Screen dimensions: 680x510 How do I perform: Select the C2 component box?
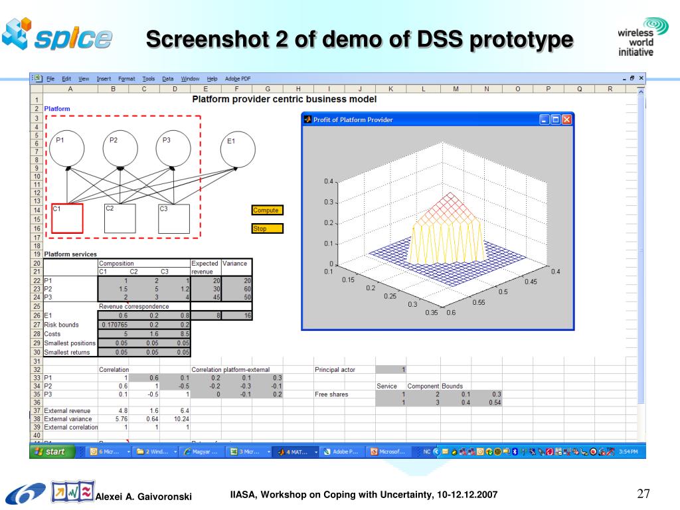(x=120, y=218)
